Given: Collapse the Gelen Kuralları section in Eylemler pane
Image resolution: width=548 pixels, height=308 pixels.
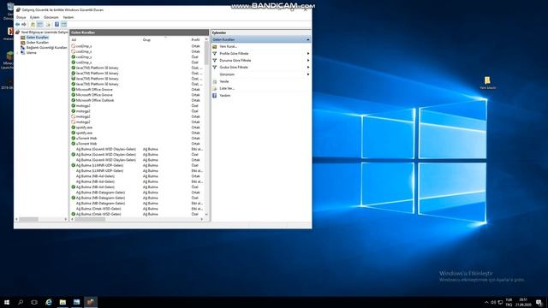Looking at the screenshot, I should tap(307, 39).
